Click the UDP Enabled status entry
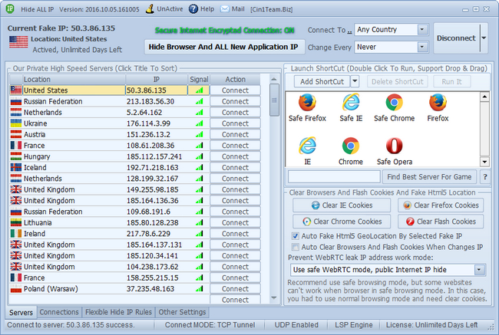499x335 pixels. (x=296, y=325)
